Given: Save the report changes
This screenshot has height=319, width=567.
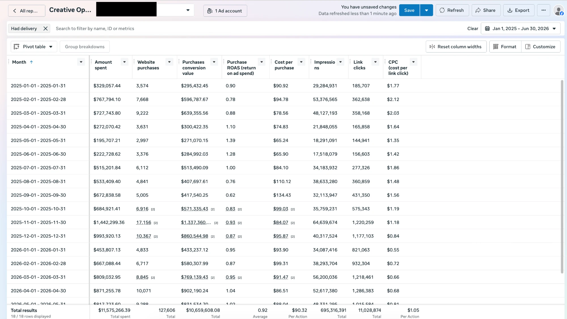Looking at the screenshot, I should [409, 10].
